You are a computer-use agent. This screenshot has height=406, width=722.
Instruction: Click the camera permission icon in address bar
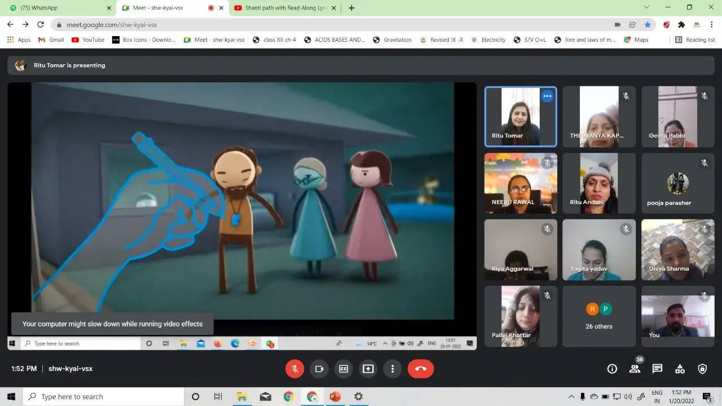[x=618, y=25]
